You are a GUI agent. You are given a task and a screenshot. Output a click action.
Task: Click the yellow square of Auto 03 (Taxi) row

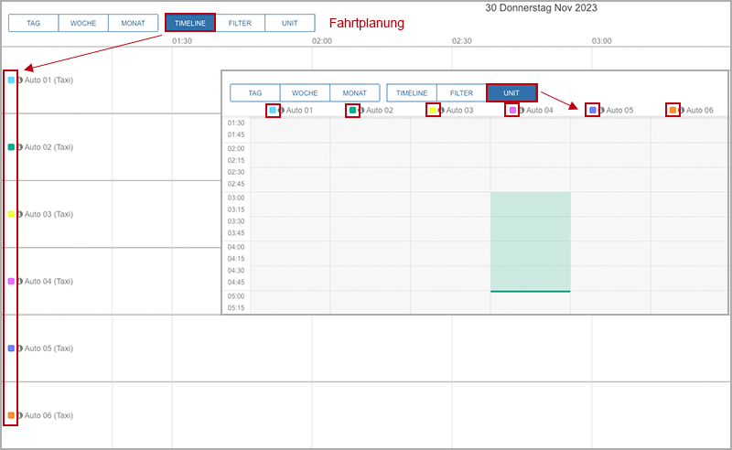click(x=11, y=214)
